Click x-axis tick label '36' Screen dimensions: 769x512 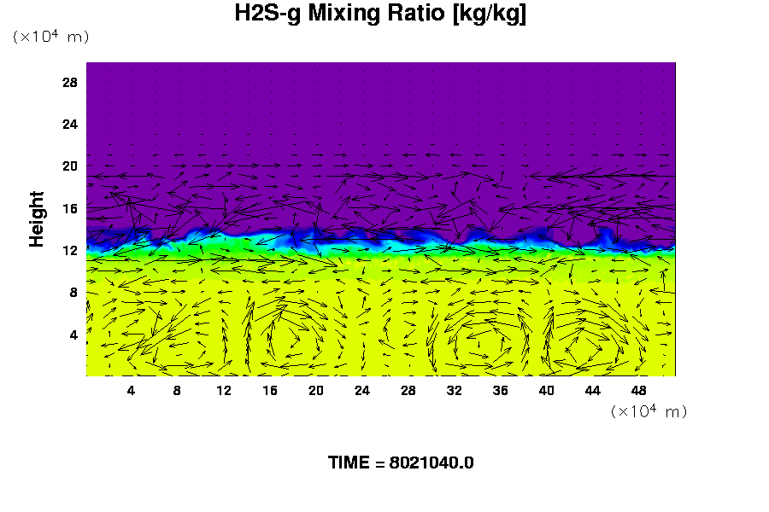point(500,391)
